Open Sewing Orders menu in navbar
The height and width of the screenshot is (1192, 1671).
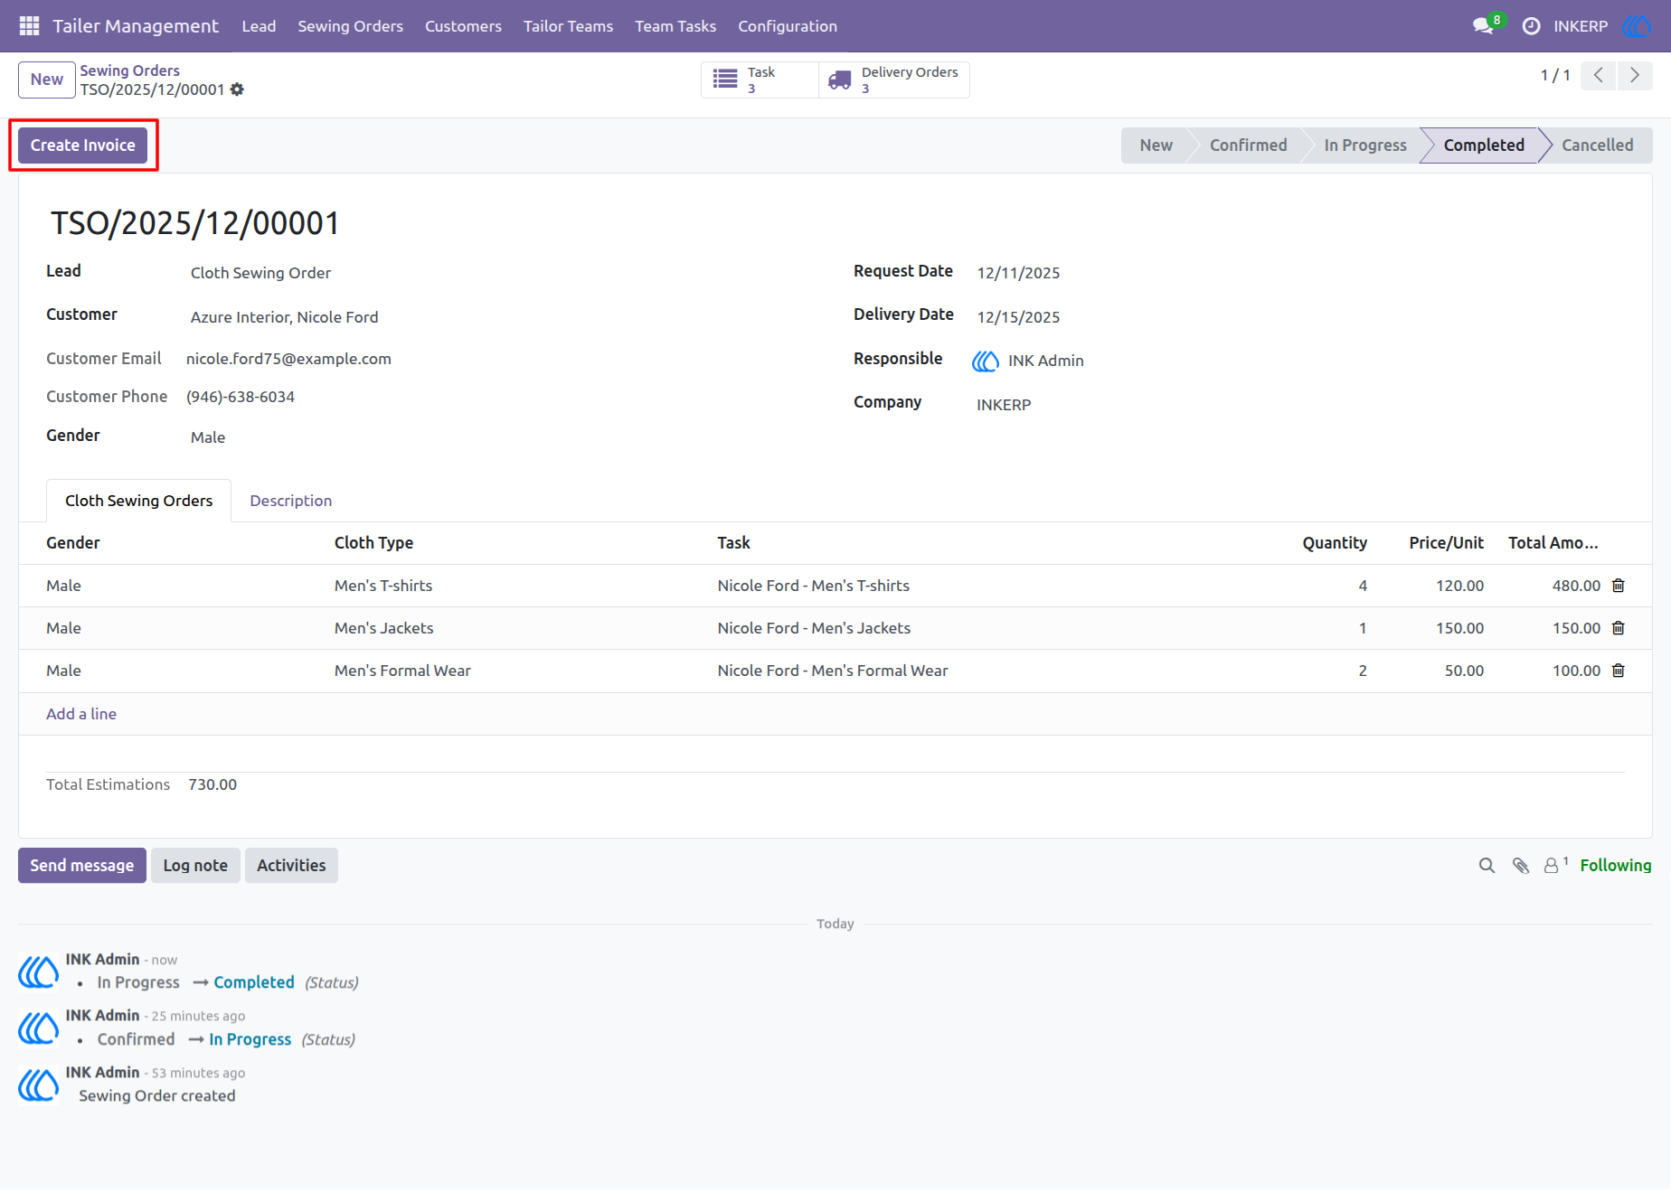(x=350, y=26)
